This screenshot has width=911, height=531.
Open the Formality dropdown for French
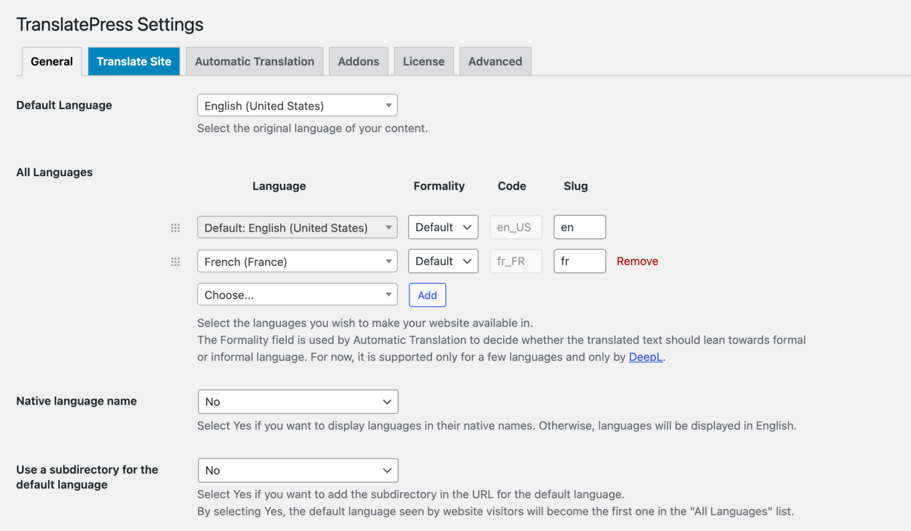coord(443,261)
